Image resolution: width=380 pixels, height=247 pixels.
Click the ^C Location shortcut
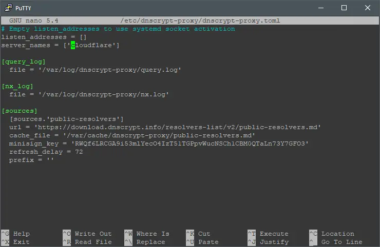(x=332, y=234)
